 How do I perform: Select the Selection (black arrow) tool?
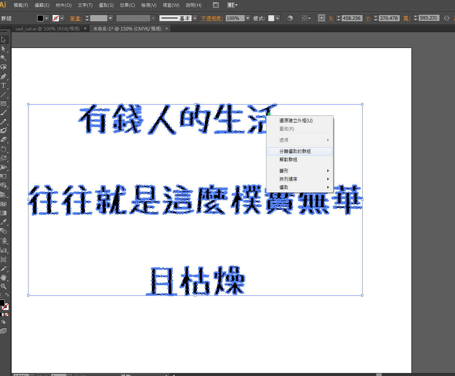click(3, 40)
